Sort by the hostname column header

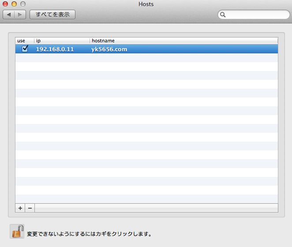tap(184, 41)
